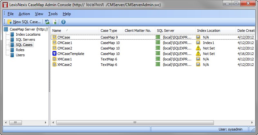
Task: Select the CaseMap Server tree root icon
Action: [6, 29]
